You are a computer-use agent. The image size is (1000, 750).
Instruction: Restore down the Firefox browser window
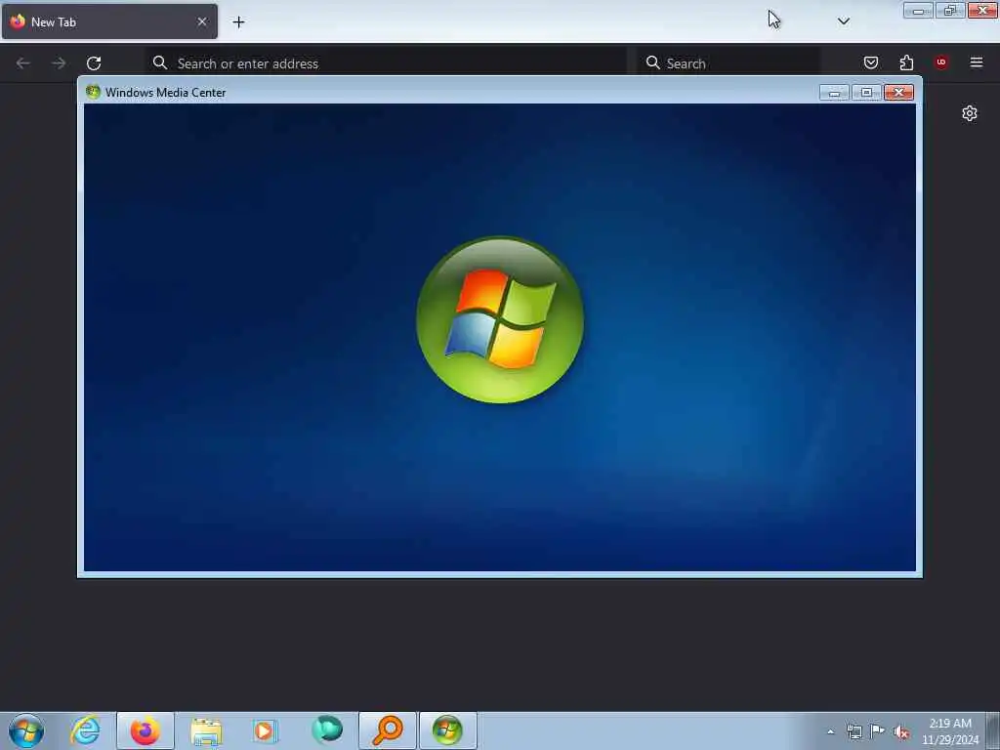pyautogui.click(x=950, y=10)
